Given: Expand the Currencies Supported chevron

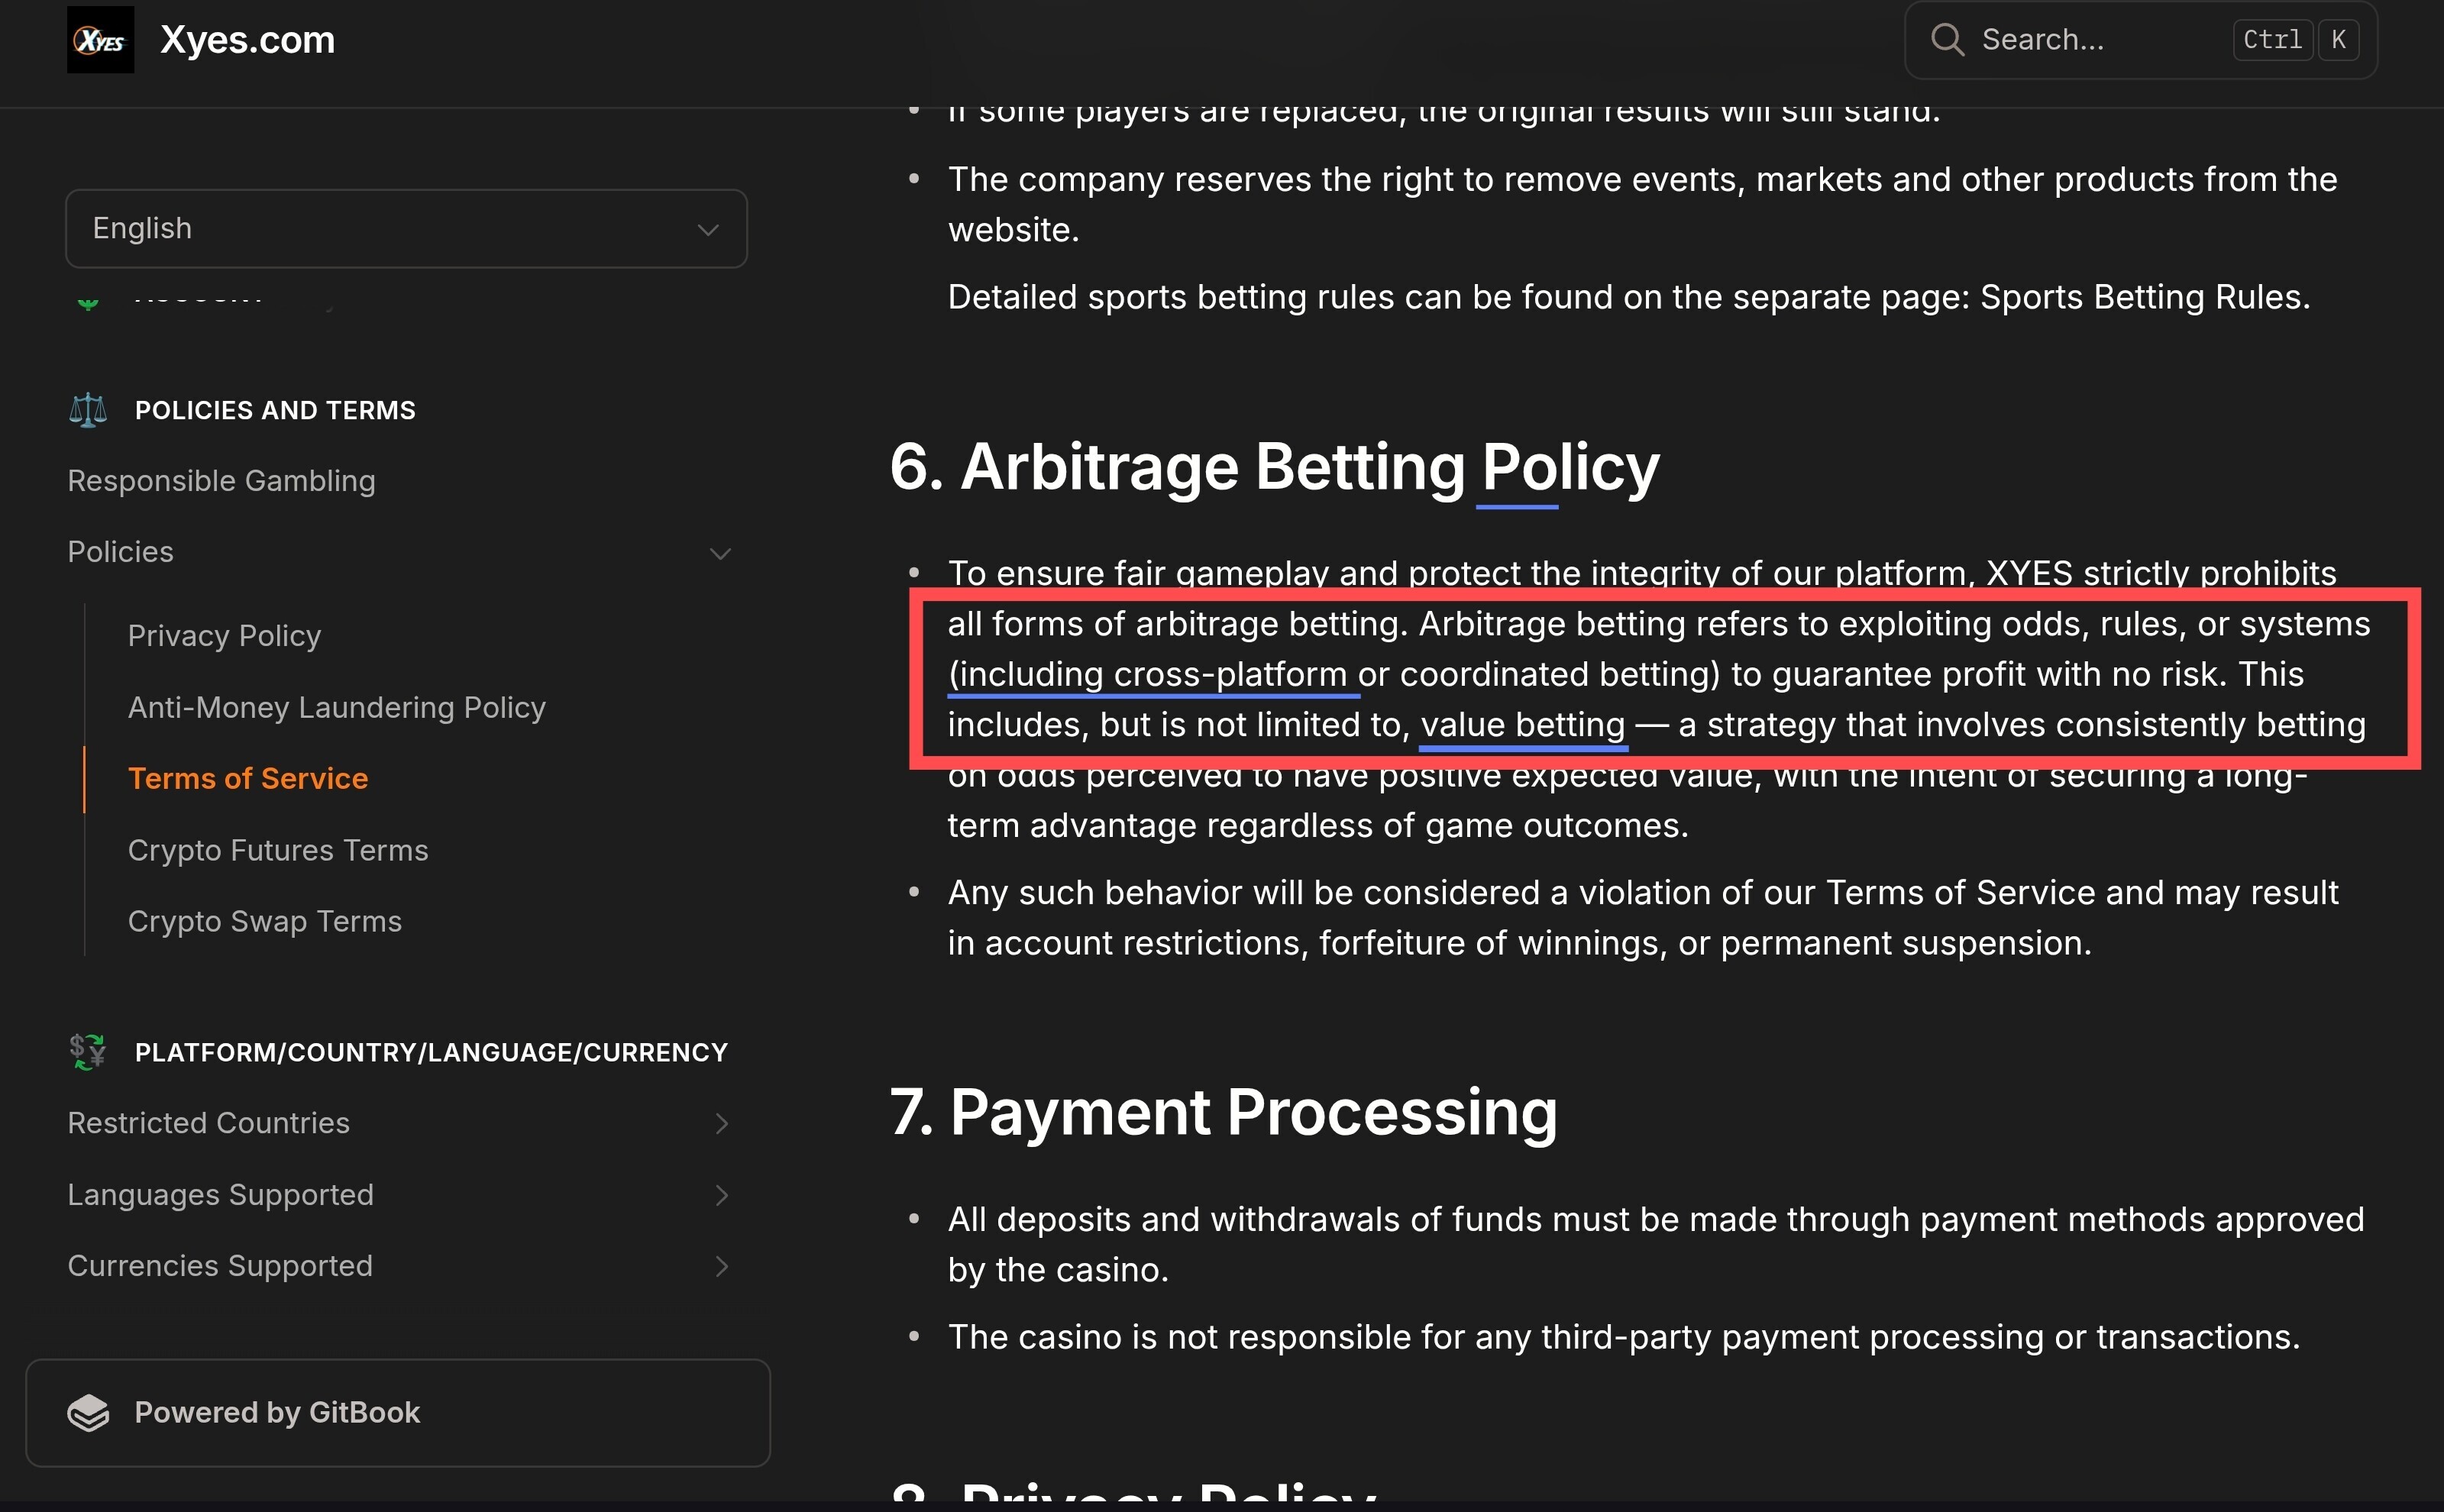Looking at the screenshot, I should coord(721,1266).
